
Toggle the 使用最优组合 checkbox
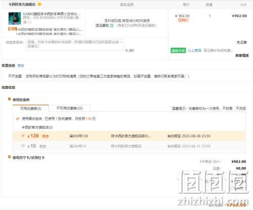[x=17, y=119]
